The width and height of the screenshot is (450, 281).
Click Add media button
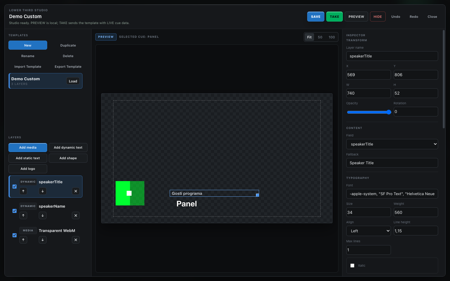click(x=28, y=147)
